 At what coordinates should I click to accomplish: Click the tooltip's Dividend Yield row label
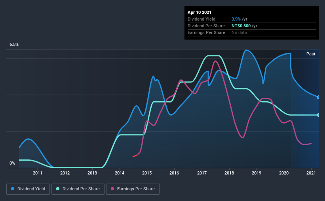pos(201,19)
